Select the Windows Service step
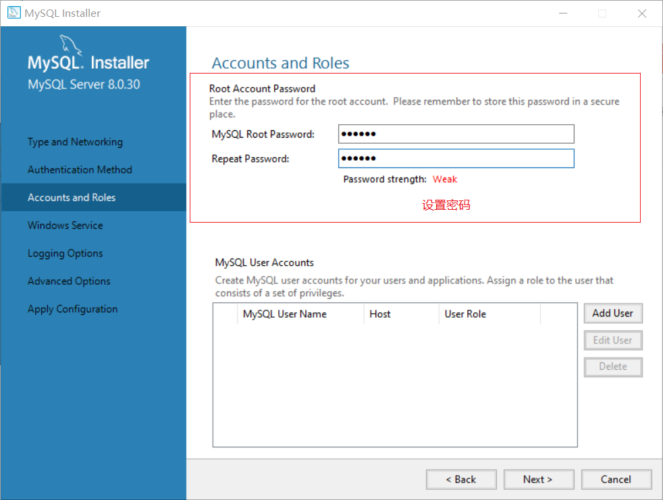This screenshot has height=500, width=663. [65, 225]
